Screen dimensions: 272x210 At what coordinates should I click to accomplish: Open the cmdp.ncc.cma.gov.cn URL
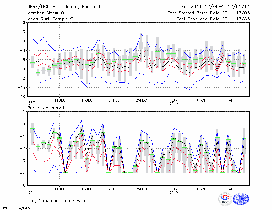(x=56, y=200)
